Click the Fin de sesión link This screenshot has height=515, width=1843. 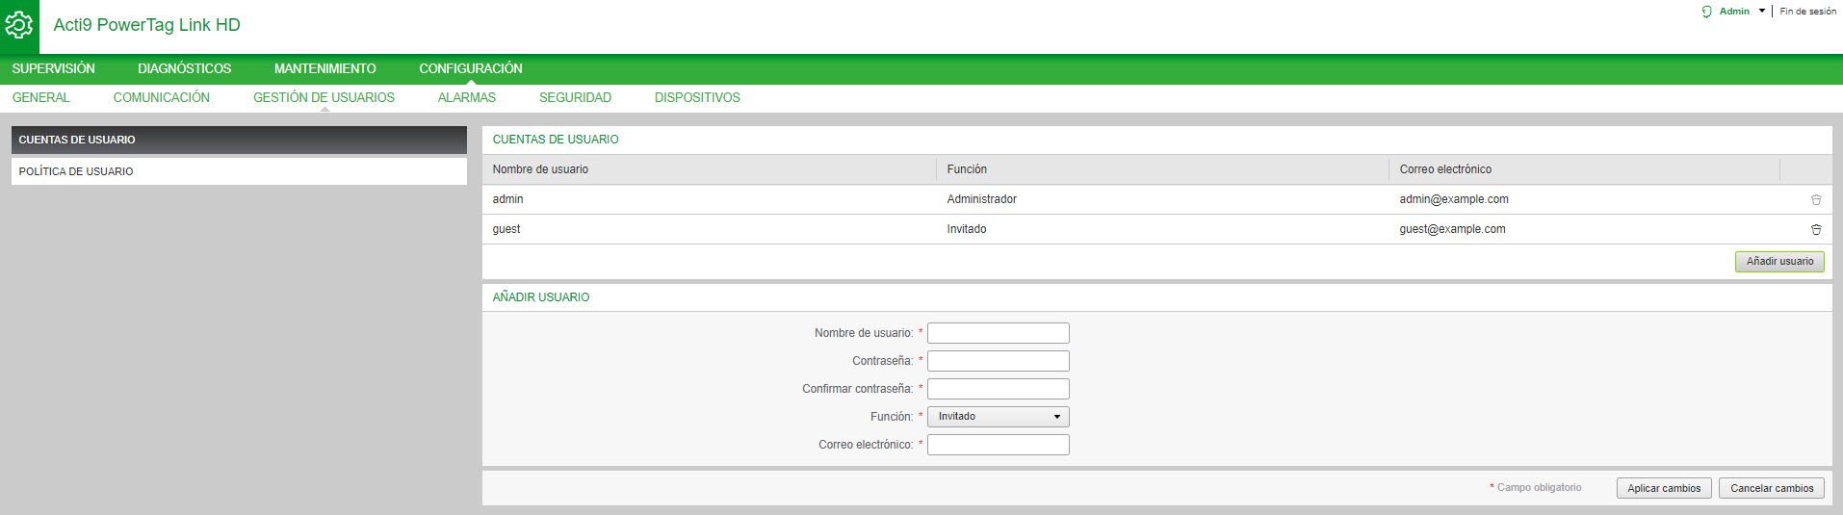(1807, 12)
